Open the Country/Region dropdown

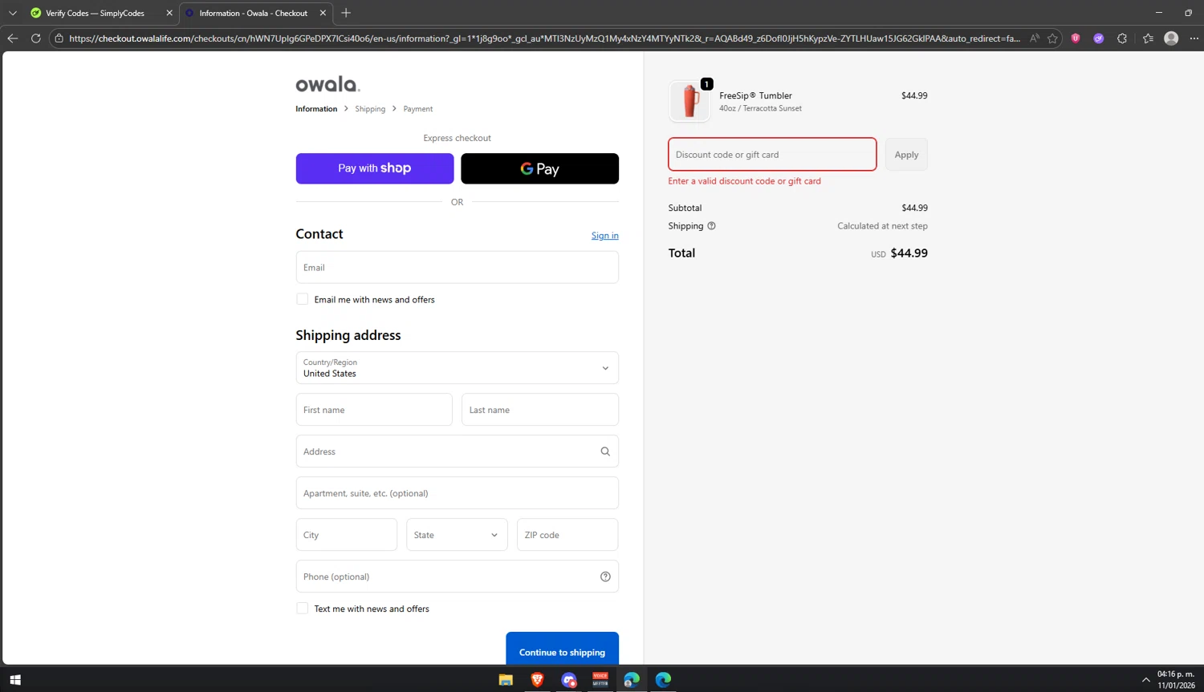(457, 368)
